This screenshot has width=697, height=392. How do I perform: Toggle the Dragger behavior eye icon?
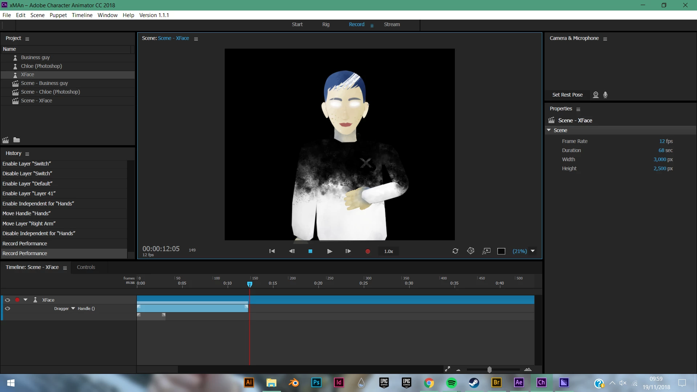[x=7, y=309]
